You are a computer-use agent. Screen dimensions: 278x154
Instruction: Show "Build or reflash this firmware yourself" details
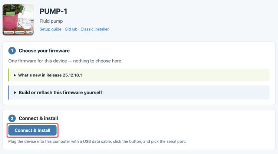tap(60, 93)
